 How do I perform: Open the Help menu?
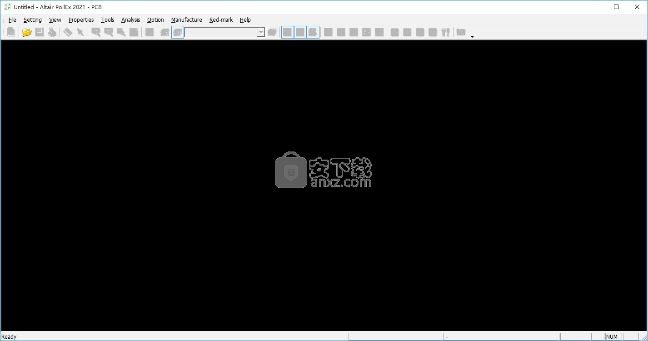pyautogui.click(x=245, y=20)
